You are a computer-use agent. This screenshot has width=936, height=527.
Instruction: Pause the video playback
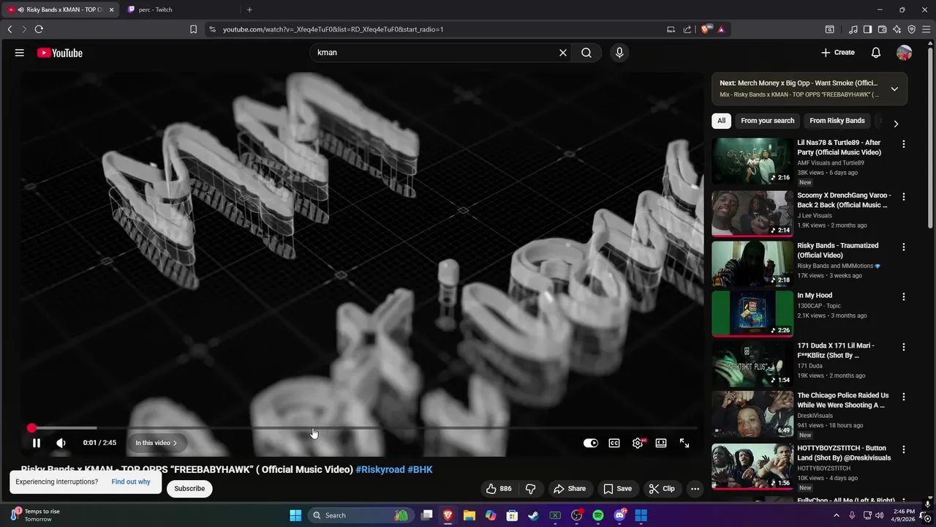36,443
